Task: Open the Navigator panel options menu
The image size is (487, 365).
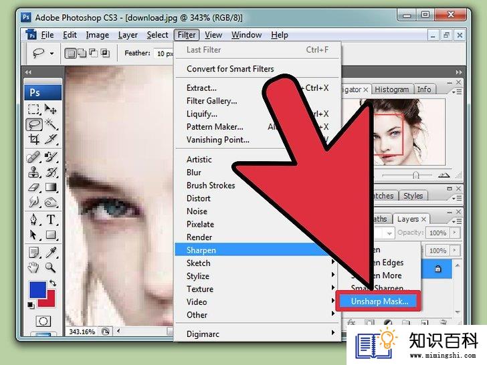Action: click(x=456, y=92)
